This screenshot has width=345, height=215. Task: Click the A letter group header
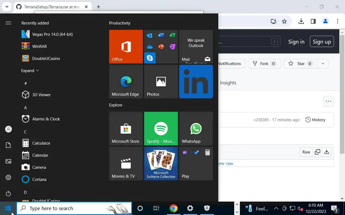pos(26,107)
